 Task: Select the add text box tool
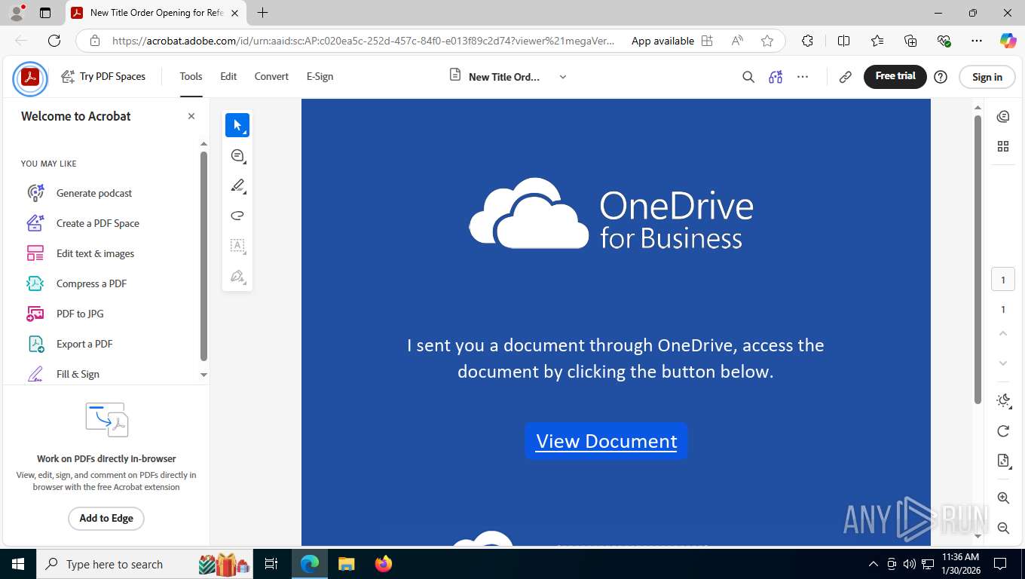pyautogui.click(x=237, y=246)
